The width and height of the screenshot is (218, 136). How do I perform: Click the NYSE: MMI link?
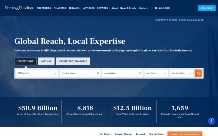click(x=164, y=8)
